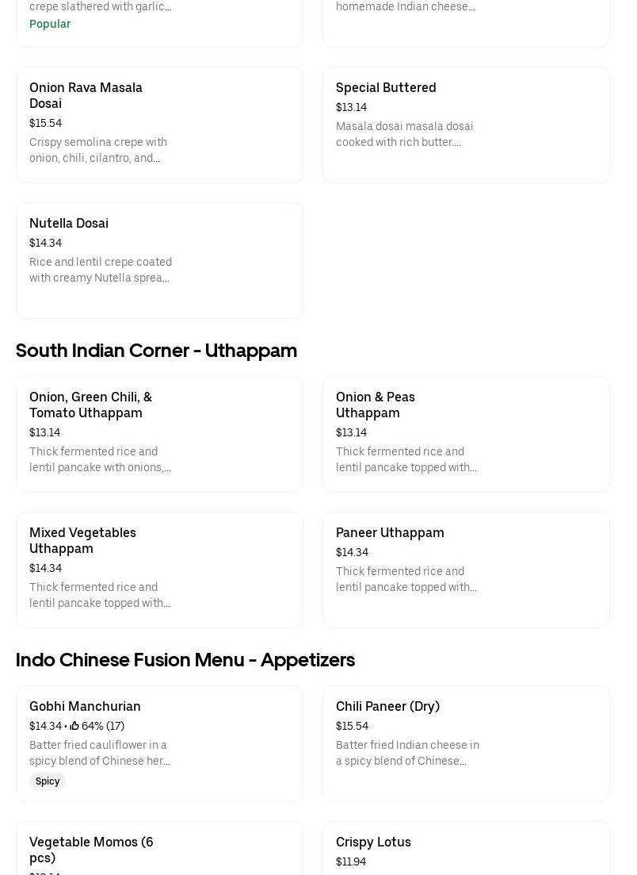Click the $14.34 price under Nutella Dosai

pos(45,243)
